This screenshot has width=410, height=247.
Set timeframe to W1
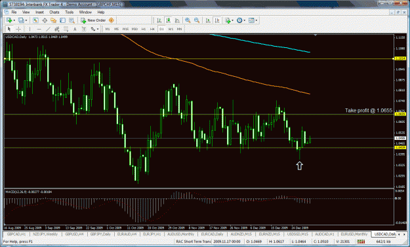click(x=171, y=29)
